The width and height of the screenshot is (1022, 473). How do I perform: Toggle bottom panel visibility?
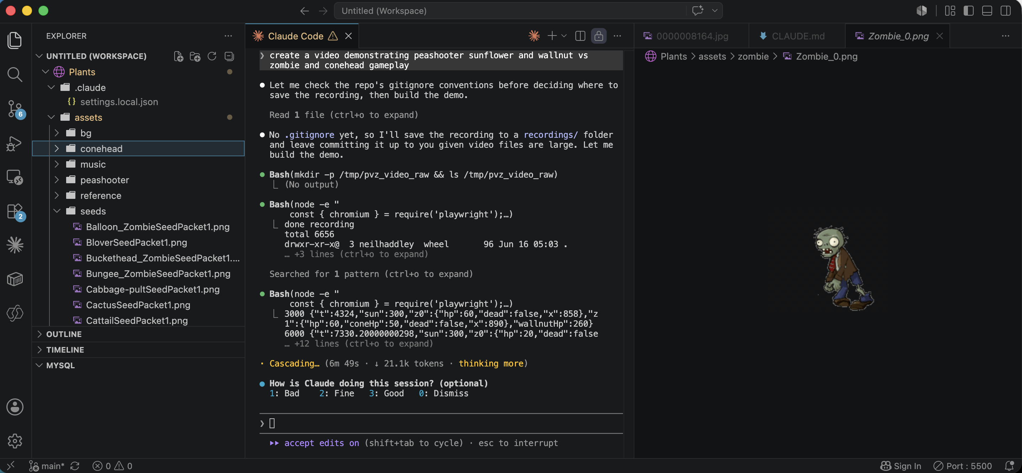[987, 11]
